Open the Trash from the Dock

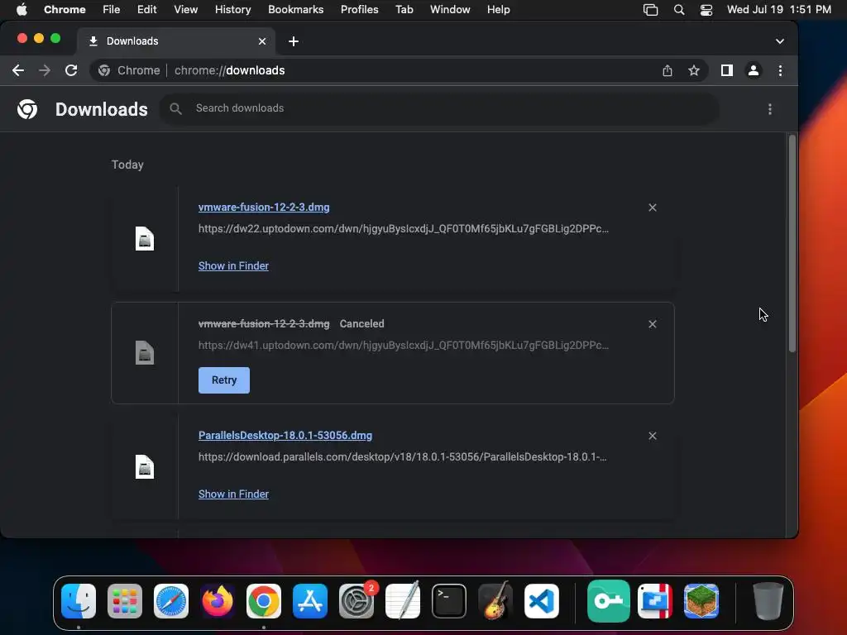[768, 601]
